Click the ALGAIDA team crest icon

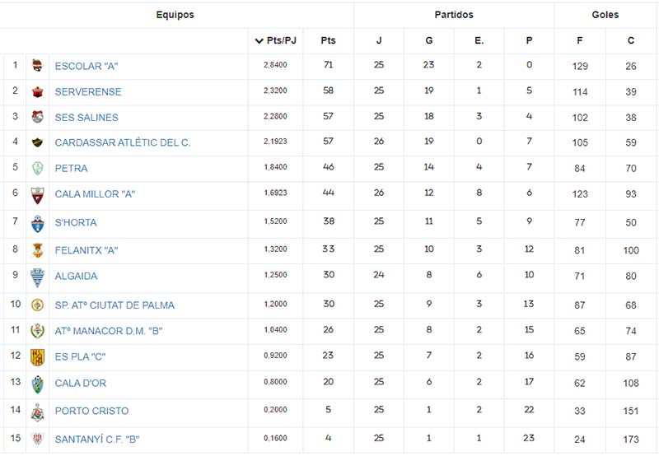pos(37,278)
